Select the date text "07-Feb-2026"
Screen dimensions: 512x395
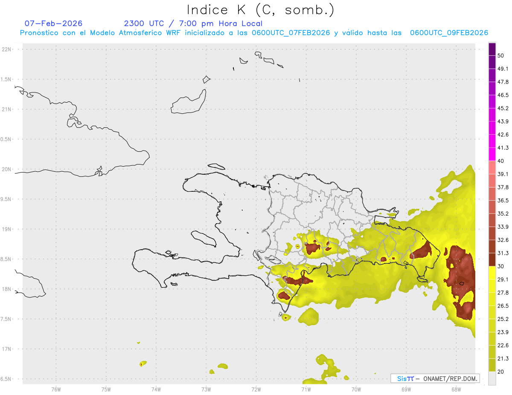click(53, 23)
